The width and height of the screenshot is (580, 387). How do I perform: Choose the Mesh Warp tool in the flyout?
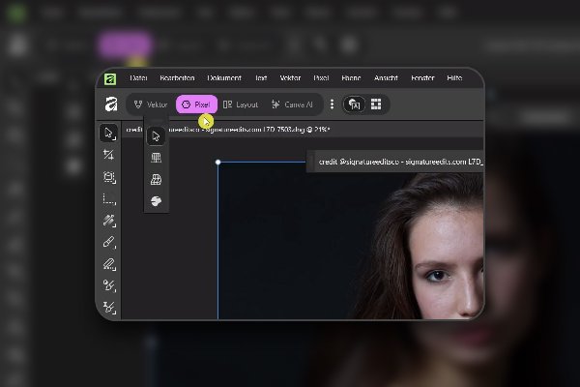coord(156,158)
